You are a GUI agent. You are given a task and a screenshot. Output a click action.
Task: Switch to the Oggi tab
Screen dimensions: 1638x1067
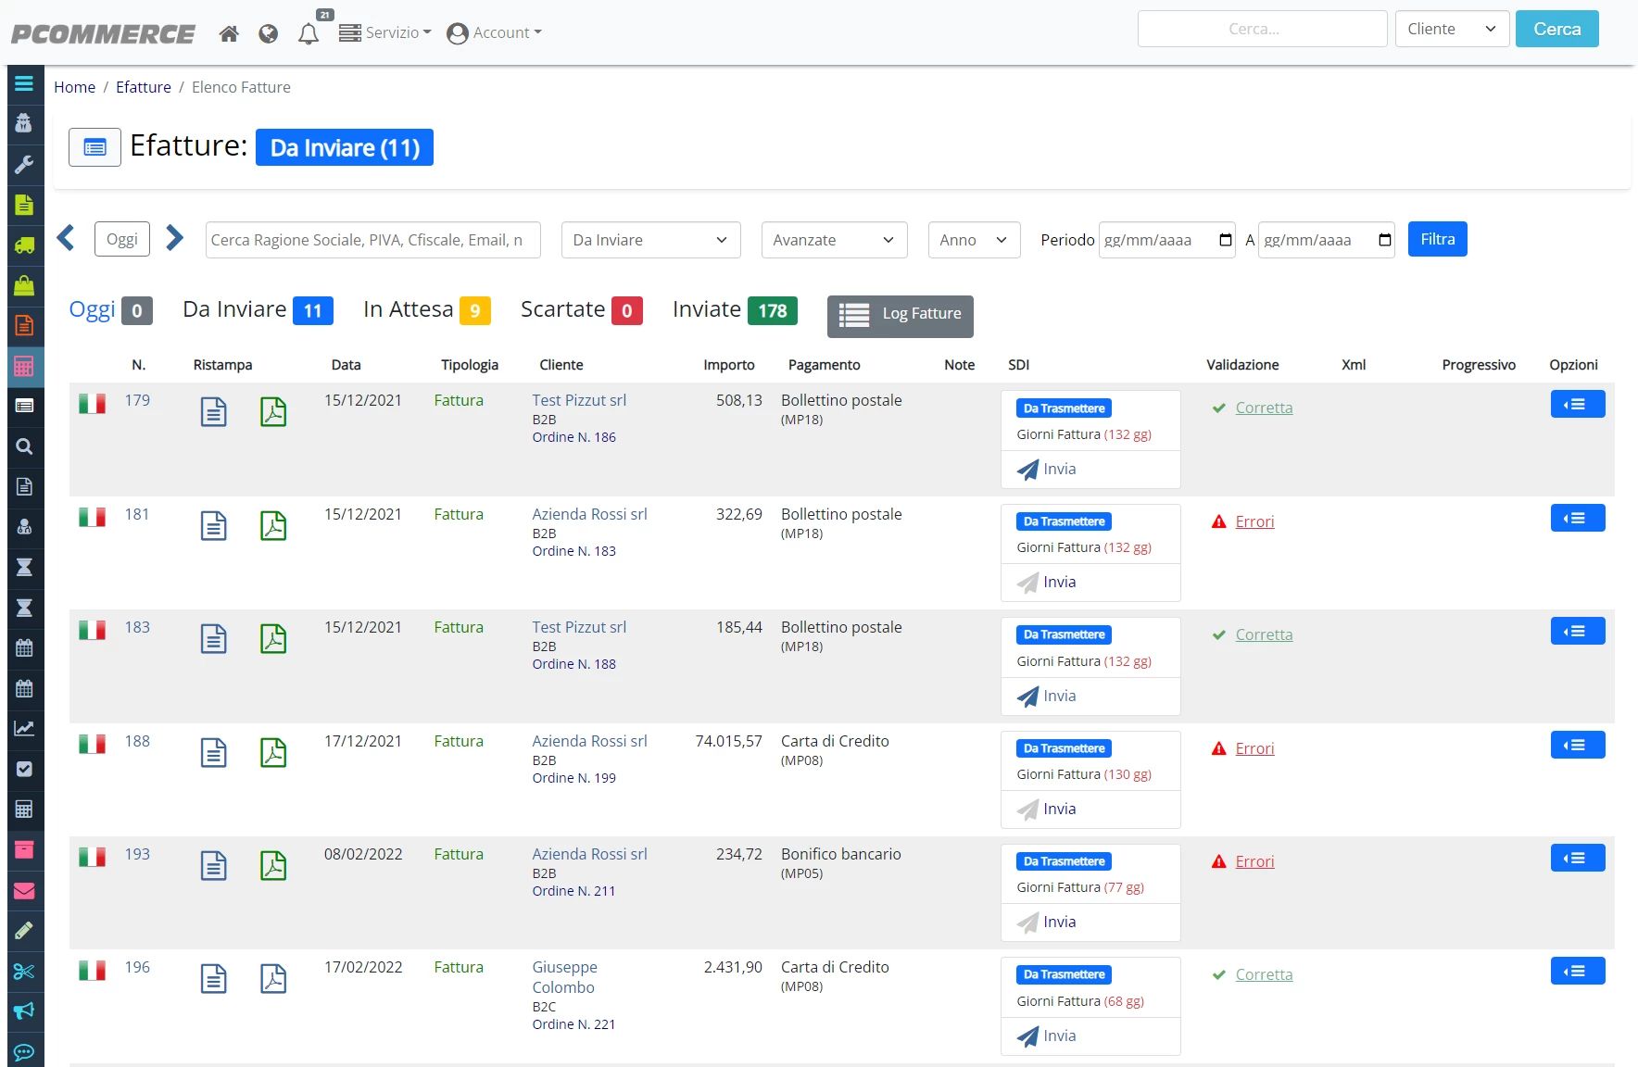click(x=110, y=309)
